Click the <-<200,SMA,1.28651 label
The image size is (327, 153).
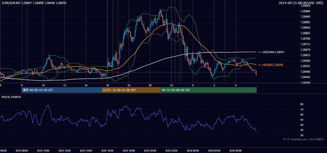point(271,52)
